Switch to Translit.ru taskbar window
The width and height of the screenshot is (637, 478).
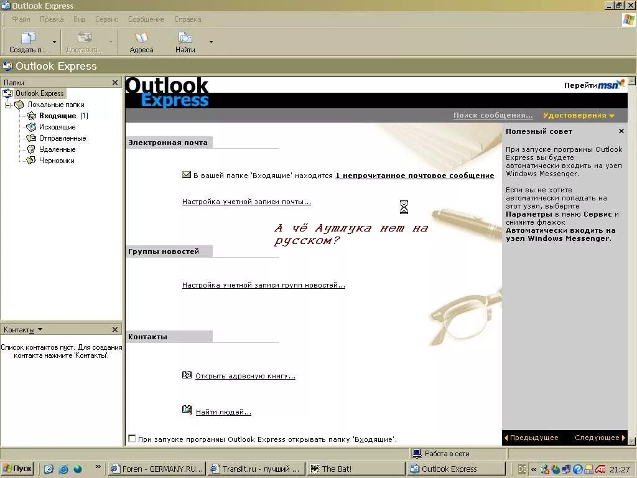click(x=256, y=469)
